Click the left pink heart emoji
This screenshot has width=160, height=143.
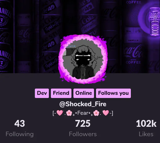coord(60,113)
